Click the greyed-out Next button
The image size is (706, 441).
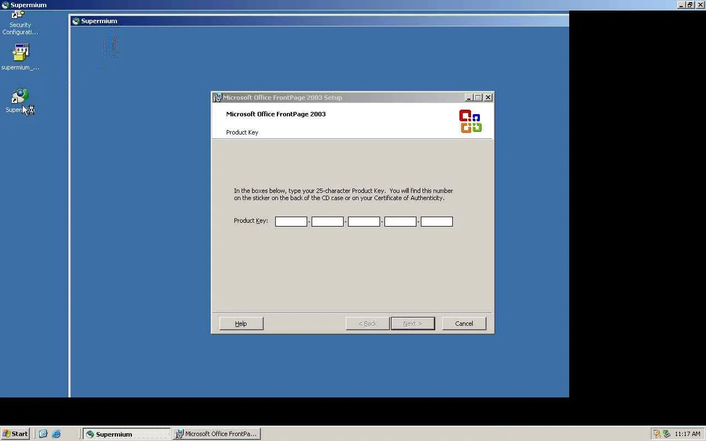[x=413, y=324]
